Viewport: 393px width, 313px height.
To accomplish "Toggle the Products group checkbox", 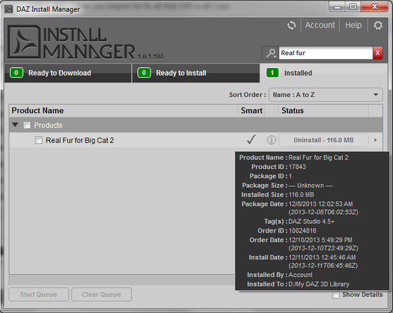I will click(x=27, y=125).
